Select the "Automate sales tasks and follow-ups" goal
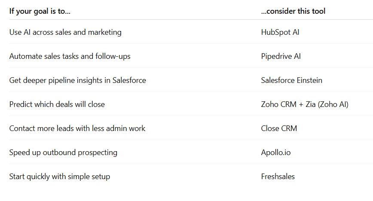 70,56
